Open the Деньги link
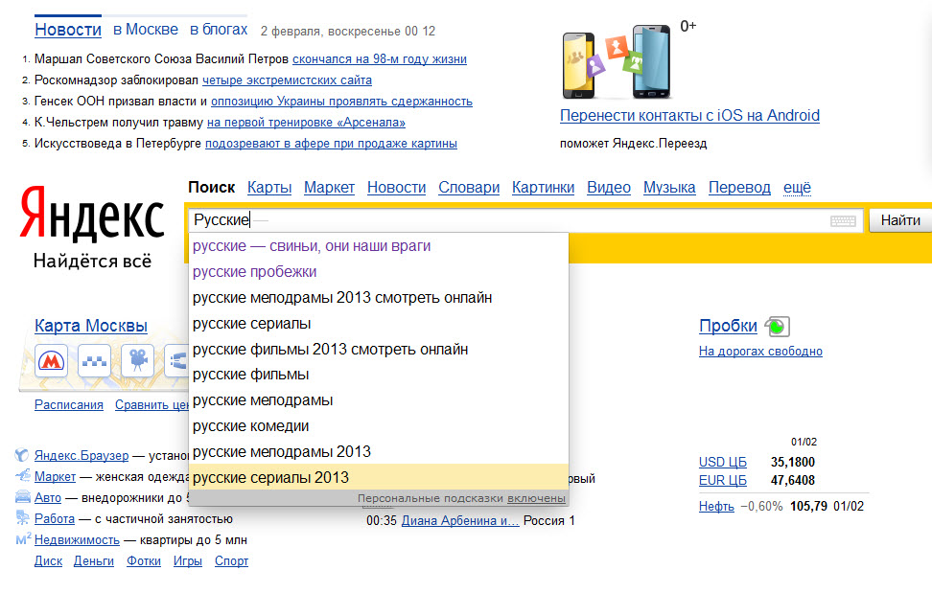The width and height of the screenshot is (932, 593). click(94, 561)
